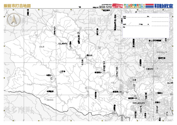
Task: Click the 南高麗小 school marker icon
Action: pos(114,113)
